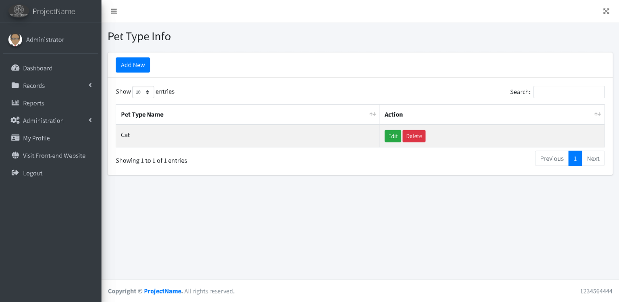The width and height of the screenshot is (619, 302).
Task: Toggle sorting on the Action column
Action: point(597,114)
